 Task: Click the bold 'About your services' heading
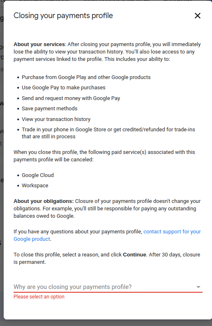[39, 44]
